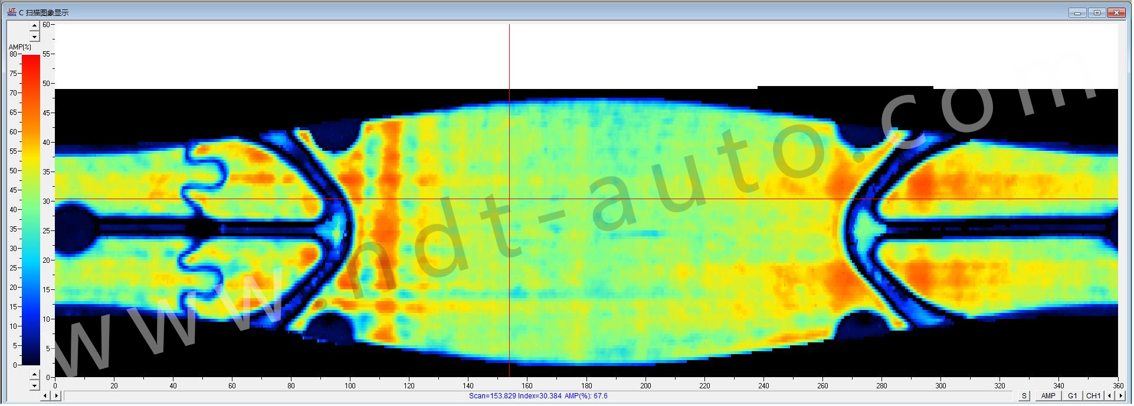Click the top up-arrow above the AMP scale

tap(34, 25)
